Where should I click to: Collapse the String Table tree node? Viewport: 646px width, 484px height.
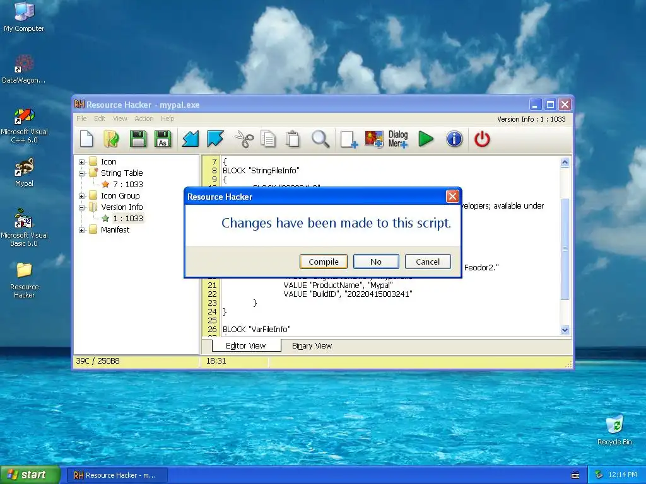tap(81, 173)
